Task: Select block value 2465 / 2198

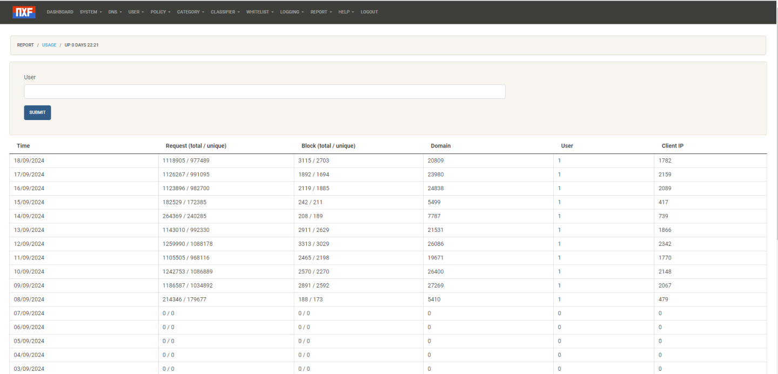Action: point(314,258)
